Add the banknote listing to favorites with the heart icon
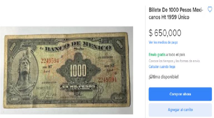 click(x=210, y=9)
